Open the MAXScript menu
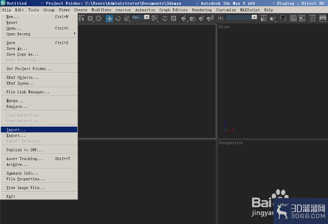The height and width of the screenshot is (224, 328). (250, 10)
